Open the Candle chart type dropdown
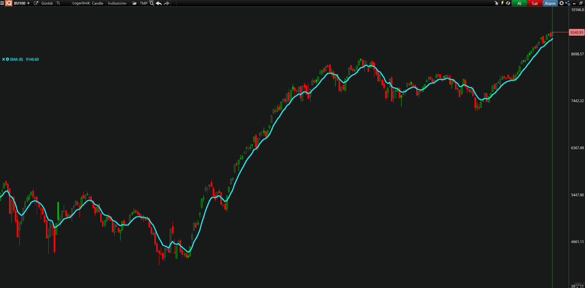 [98, 3]
